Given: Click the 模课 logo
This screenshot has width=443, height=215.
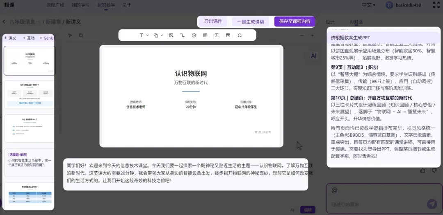Looking at the screenshot, I should (x=9, y=5).
